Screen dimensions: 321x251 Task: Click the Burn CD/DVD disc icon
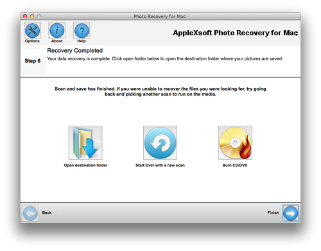[235, 143]
